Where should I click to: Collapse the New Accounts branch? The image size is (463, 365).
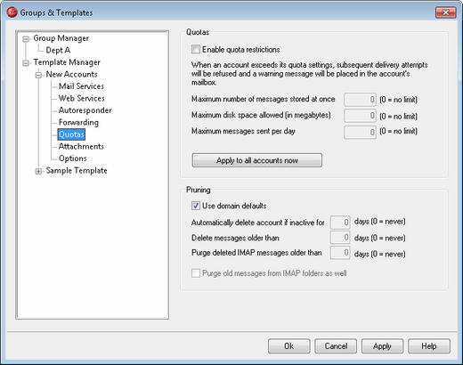38,75
